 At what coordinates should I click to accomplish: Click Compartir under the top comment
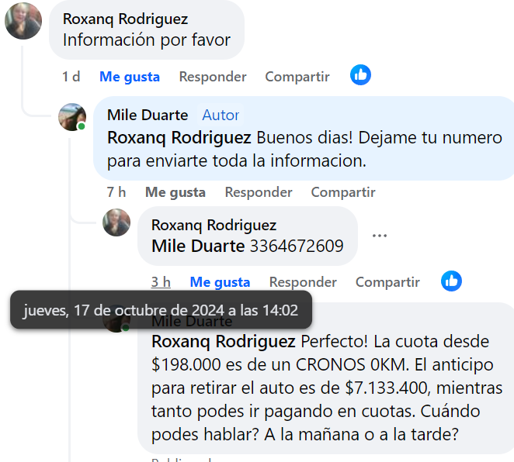click(x=297, y=77)
